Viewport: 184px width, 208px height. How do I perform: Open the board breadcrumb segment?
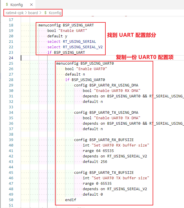click(x=33, y=13)
